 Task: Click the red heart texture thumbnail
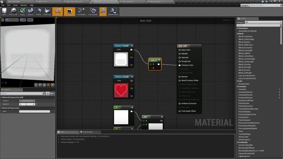tap(121, 90)
